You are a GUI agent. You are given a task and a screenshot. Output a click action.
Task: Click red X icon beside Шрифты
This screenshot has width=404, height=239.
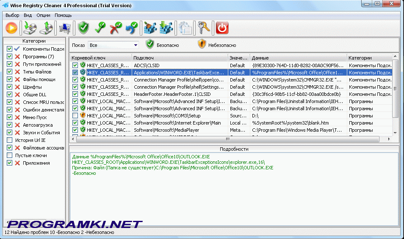[17, 87]
